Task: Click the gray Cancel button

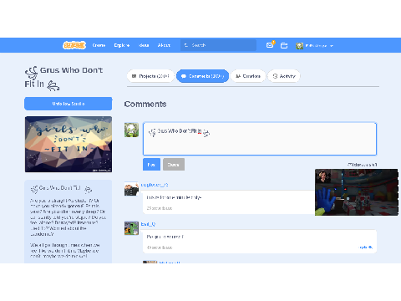Action: click(x=174, y=165)
